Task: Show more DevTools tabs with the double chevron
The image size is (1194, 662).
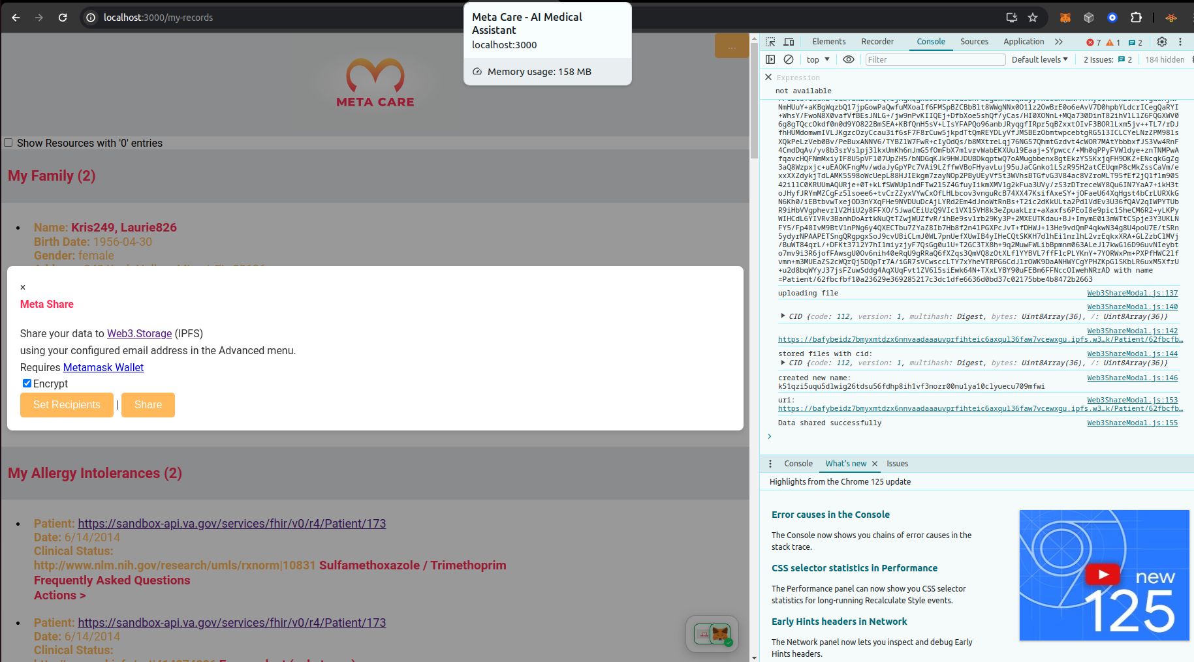Action: coord(1058,42)
